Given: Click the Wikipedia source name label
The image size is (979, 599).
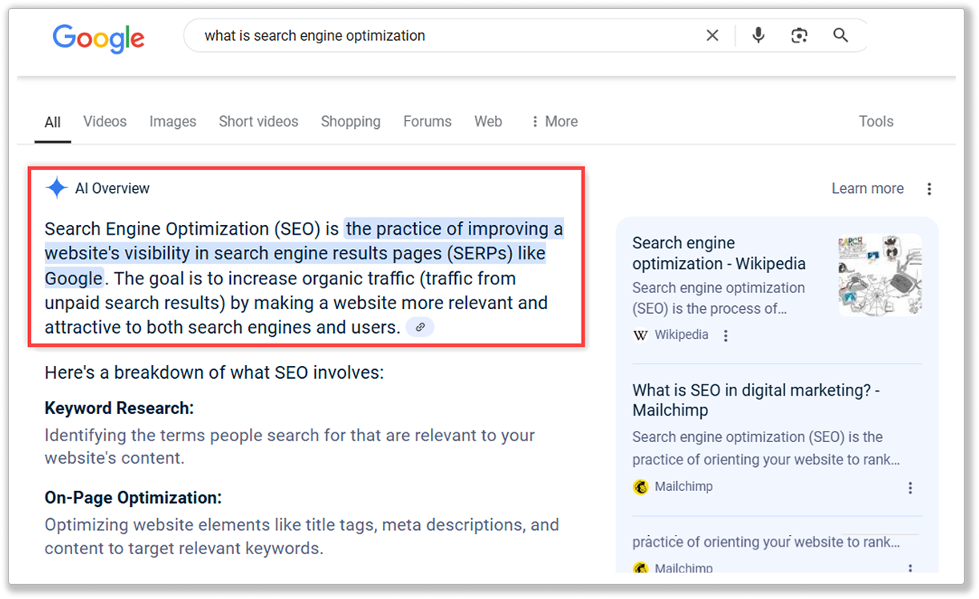Looking at the screenshot, I should coord(682,336).
